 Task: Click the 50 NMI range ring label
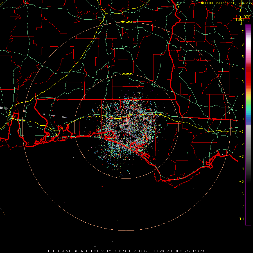tap(126, 74)
